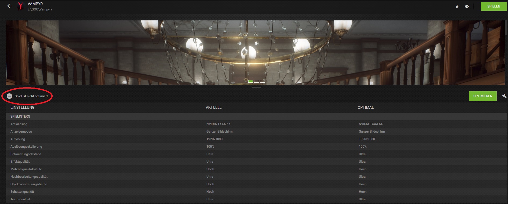
Task: Click optimal Auslösungsskalierung value 100%
Action: [363, 147]
